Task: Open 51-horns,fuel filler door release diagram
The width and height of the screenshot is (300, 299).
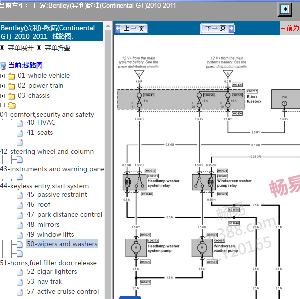Action: (48, 263)
